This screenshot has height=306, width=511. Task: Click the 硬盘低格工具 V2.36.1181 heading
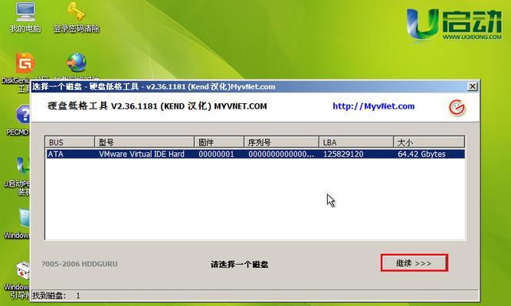(x=157, y=106)
